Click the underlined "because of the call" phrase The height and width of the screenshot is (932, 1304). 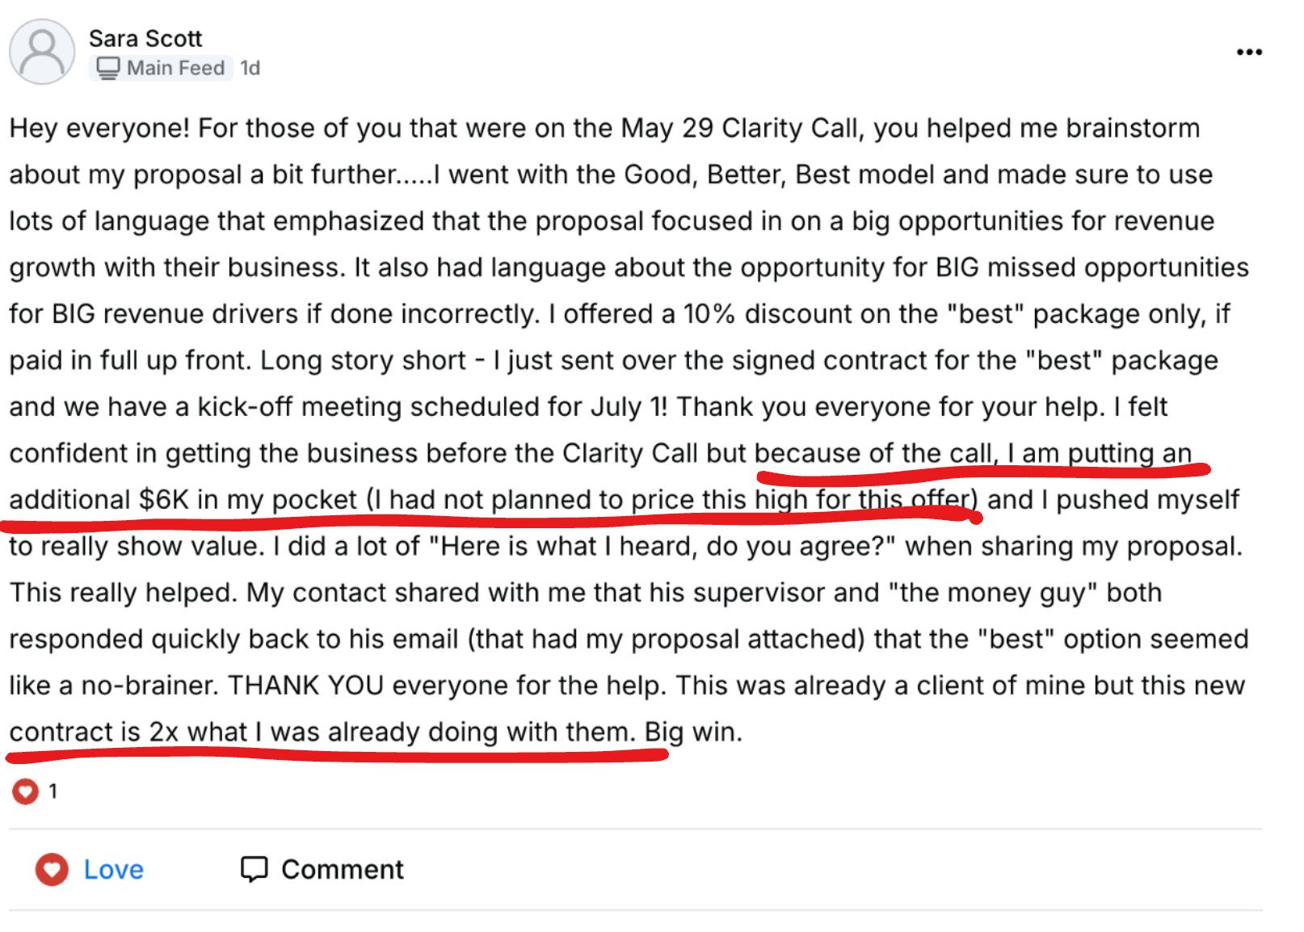pyautogui.click(x=873, y=453)
